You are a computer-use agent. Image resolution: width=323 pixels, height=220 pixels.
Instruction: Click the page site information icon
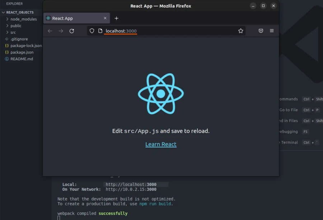tap(100, 31)
